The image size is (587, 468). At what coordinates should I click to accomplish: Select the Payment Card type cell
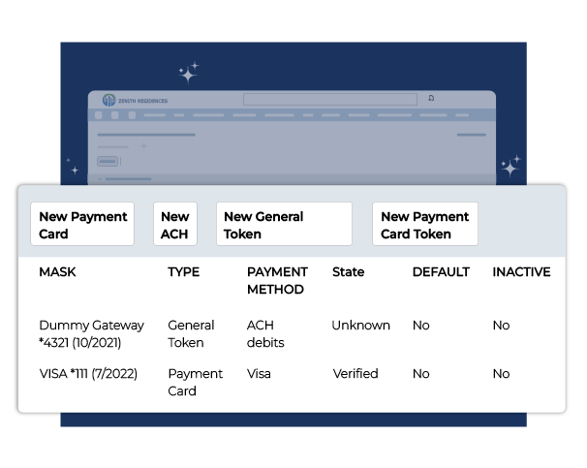coord(195,382)
